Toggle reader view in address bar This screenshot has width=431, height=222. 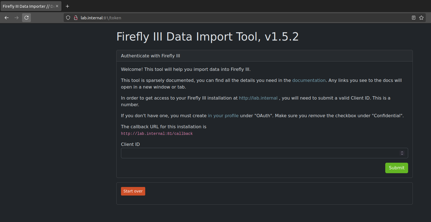click(x=413, y=18)
